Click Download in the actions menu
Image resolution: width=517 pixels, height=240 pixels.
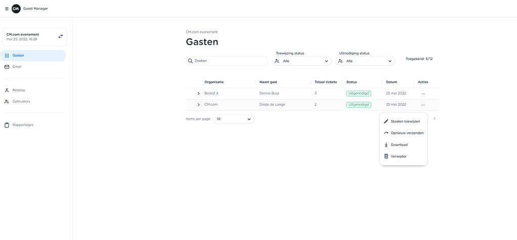pyautogui.click(x=399, y=145)
